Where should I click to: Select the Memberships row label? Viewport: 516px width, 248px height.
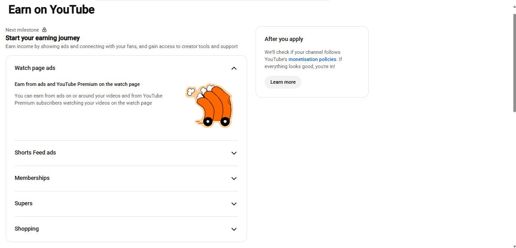[32, 178]
